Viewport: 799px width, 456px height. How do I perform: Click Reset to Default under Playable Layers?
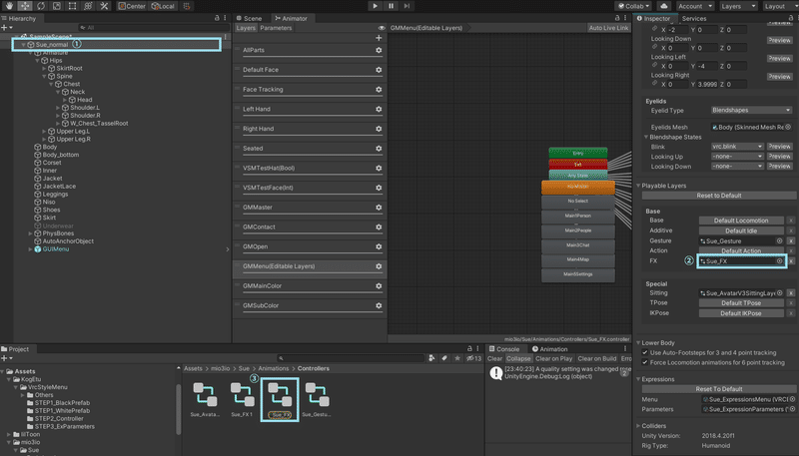click(x=718, y=196)
